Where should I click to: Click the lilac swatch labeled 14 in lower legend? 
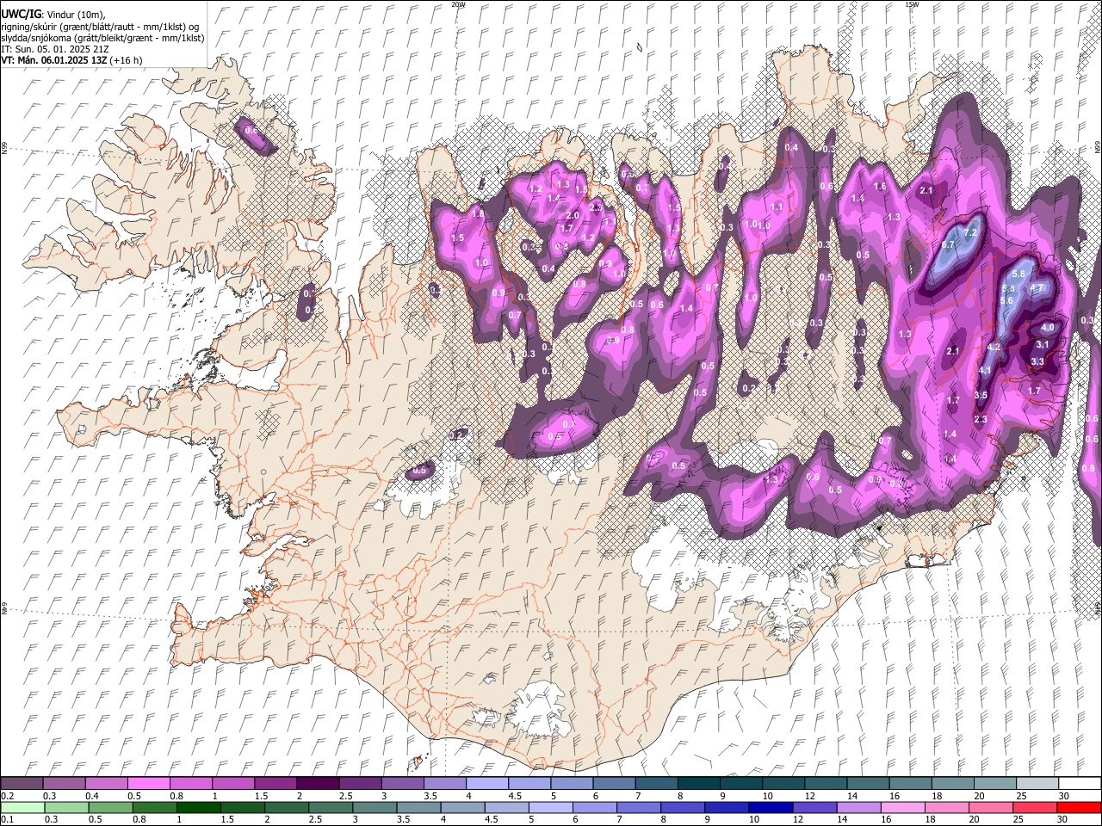coord(859,807)
